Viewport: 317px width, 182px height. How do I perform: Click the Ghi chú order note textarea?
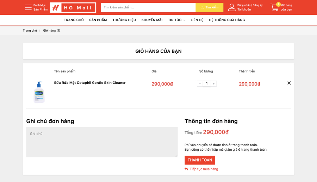102,142
